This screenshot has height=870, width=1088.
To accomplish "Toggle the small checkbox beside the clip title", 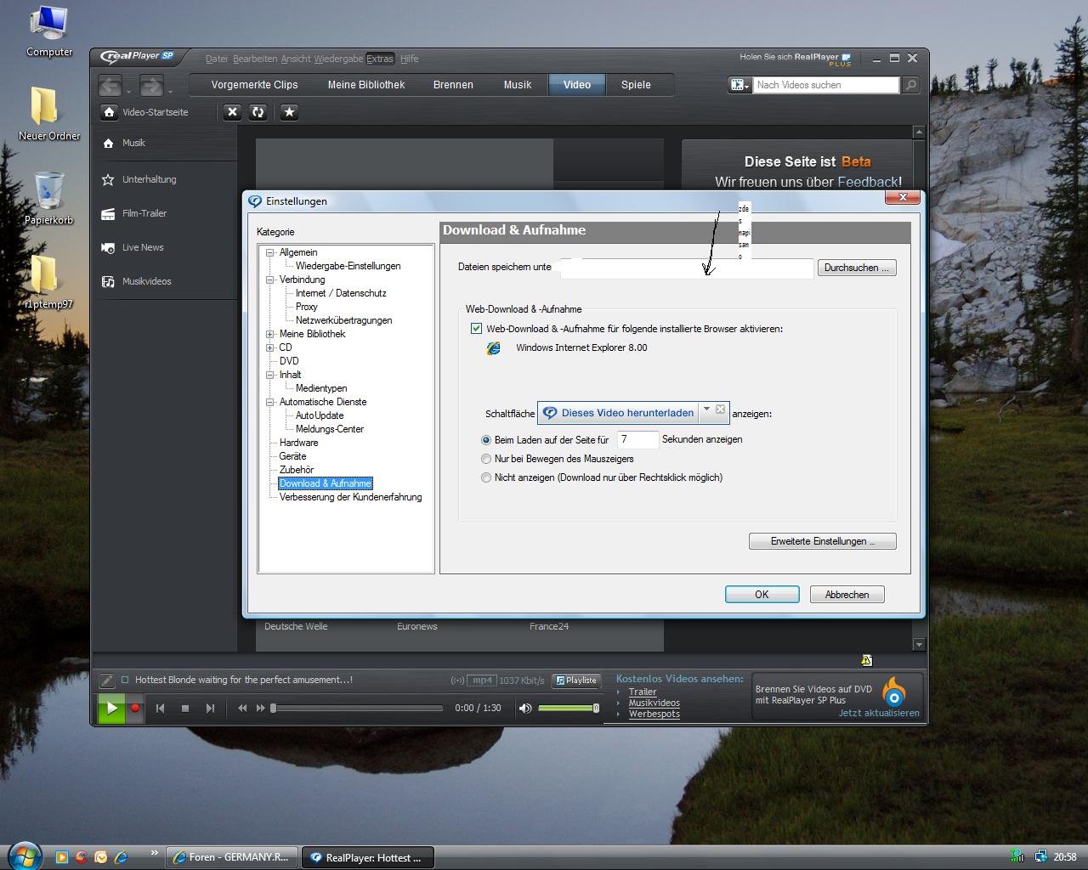I will (125, 680).
